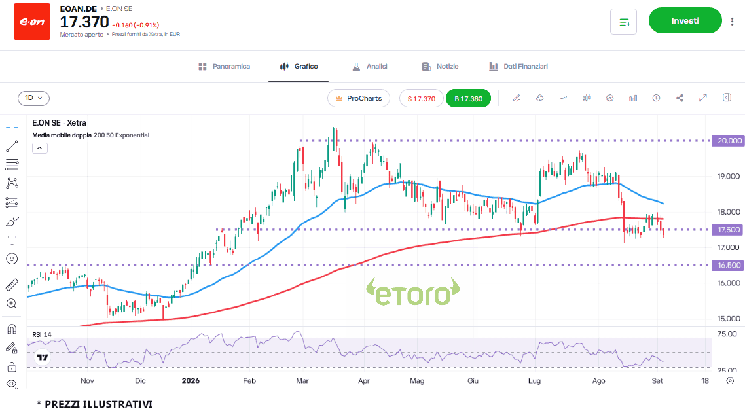Viewport: 745px width, 411px height.
Task: Click the E.ON logo thumbnail
Action: coord(32,22)
